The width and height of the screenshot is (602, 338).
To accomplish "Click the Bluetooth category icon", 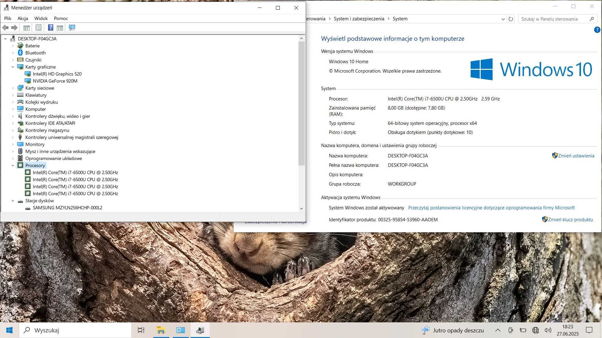I will coord(20,53).
